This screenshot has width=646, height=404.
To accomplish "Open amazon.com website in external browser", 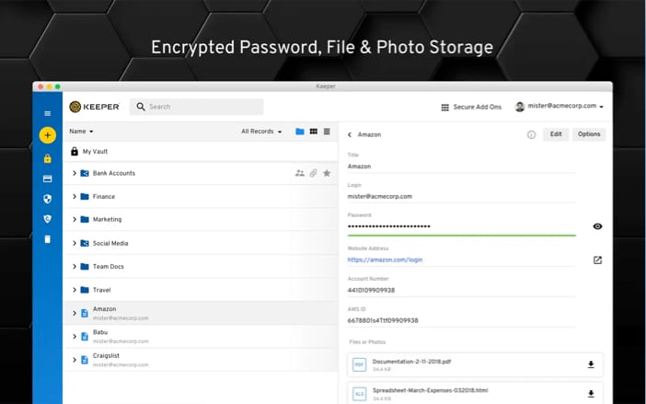I will click(597, 260).
